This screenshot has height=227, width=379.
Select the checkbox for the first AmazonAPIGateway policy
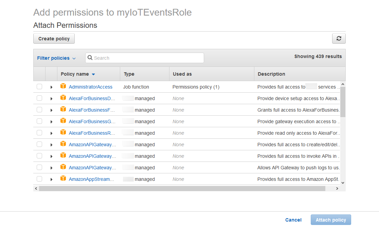click(x=39, y=145)
